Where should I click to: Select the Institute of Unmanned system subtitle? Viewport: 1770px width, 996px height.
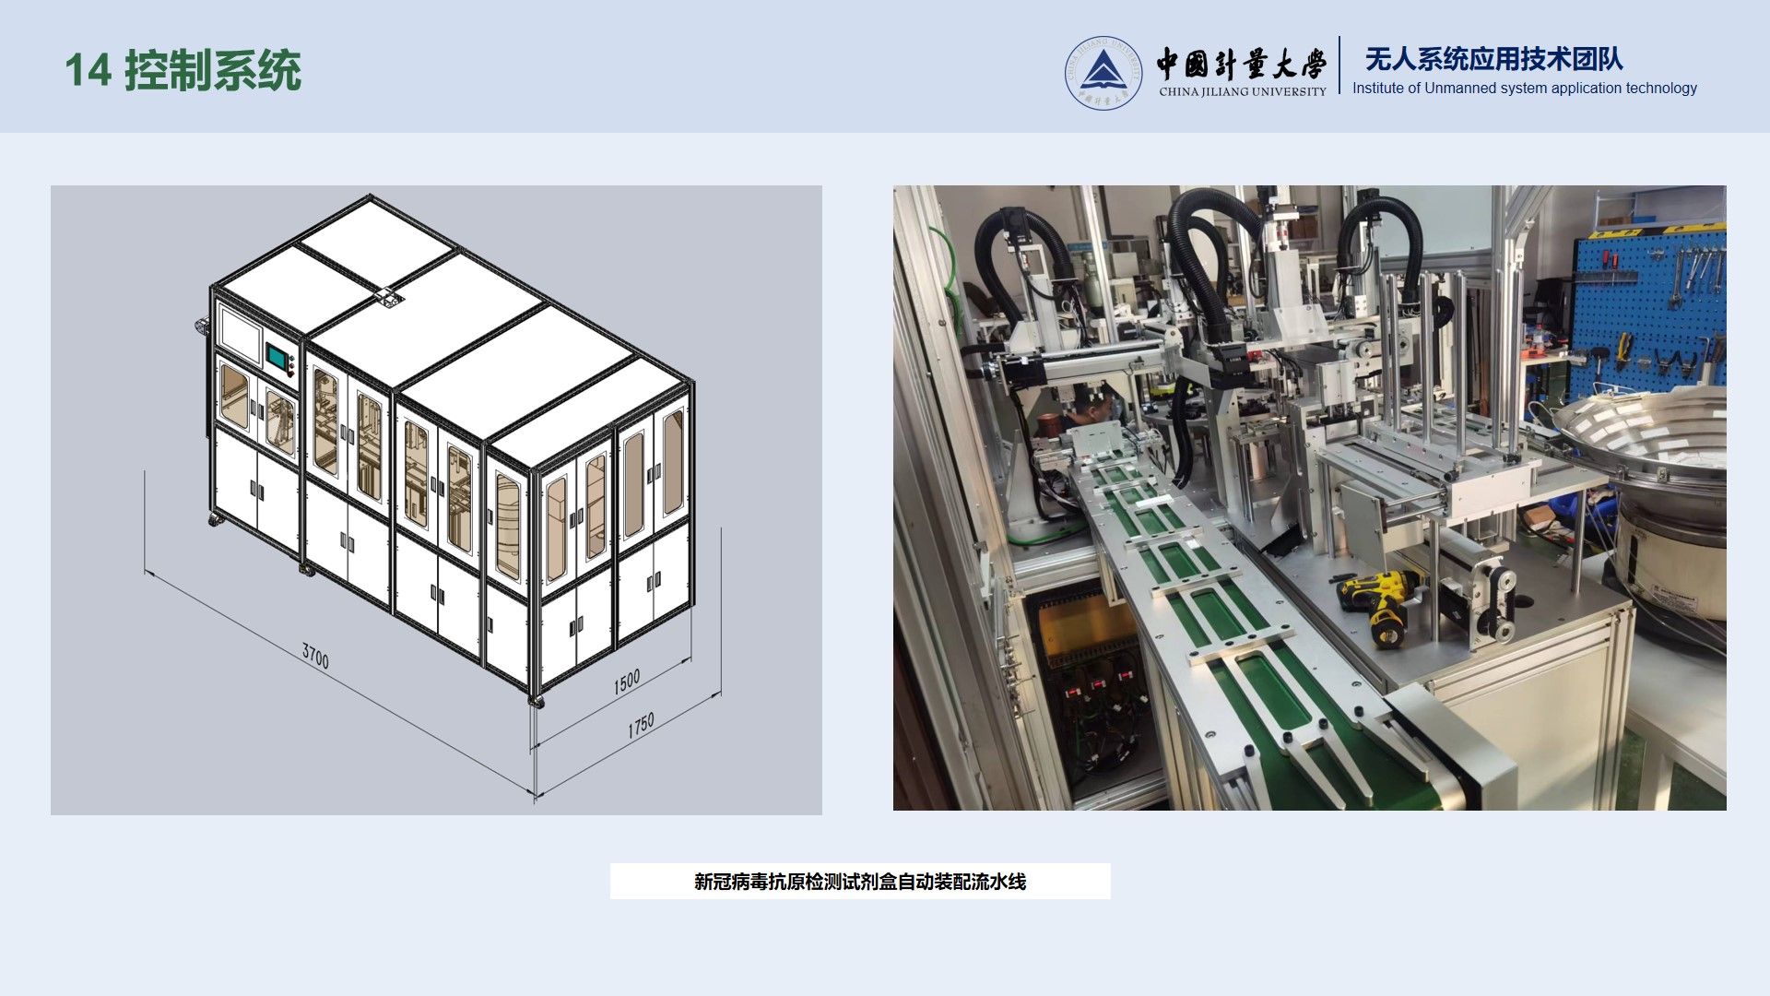coord(1524,89)
